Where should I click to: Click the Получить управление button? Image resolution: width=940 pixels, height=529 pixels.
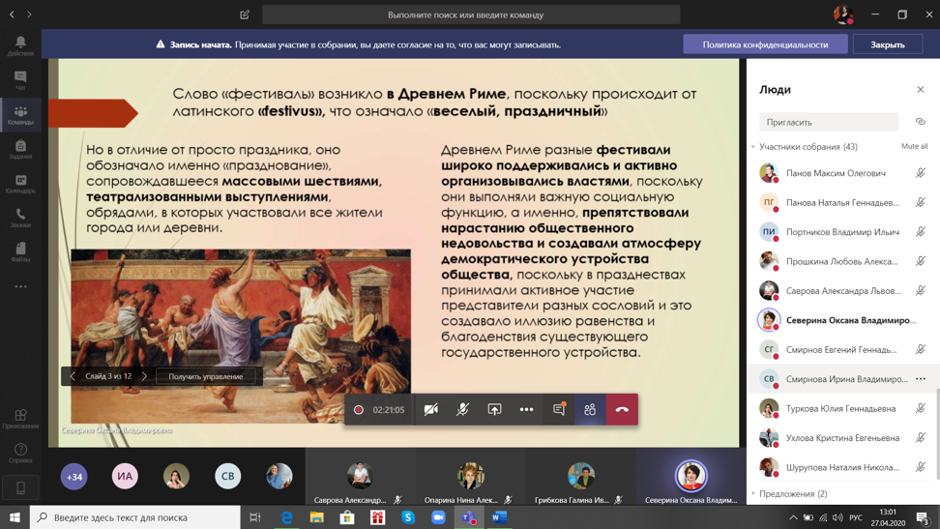(x=206, y=376)
